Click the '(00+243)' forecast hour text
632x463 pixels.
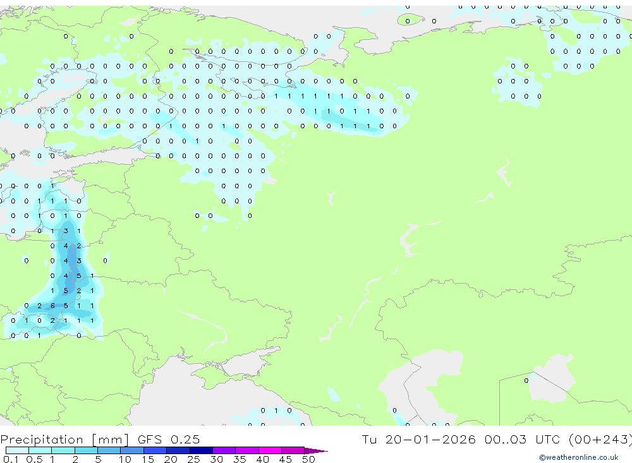600,439
